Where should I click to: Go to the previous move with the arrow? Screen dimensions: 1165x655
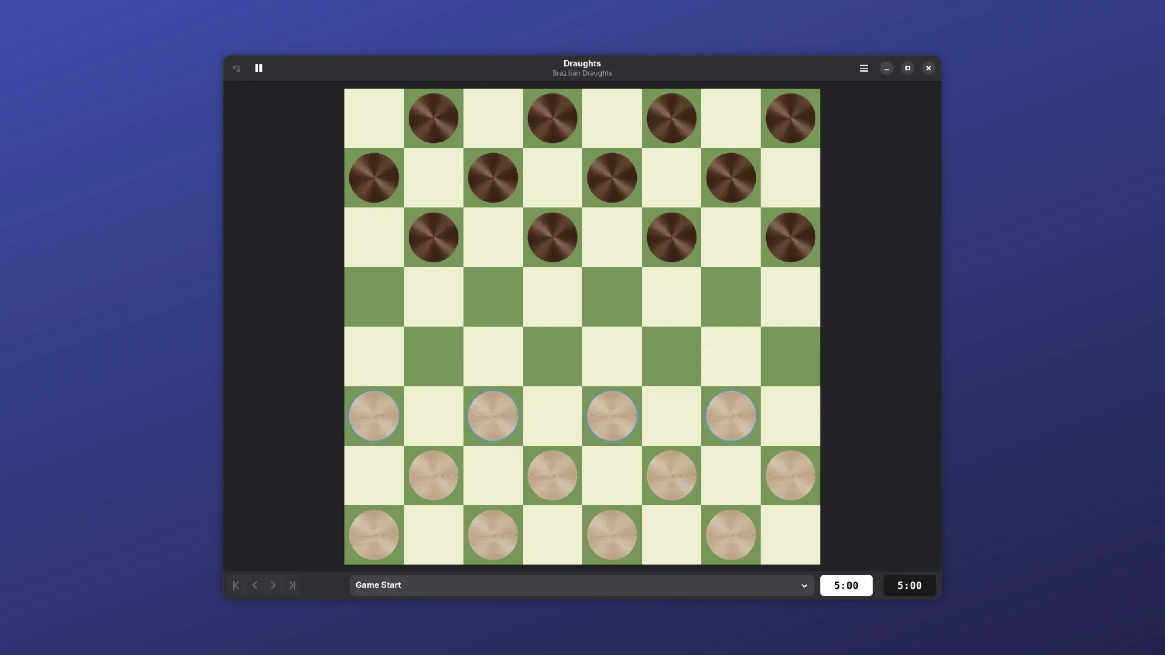click(254, 585)
